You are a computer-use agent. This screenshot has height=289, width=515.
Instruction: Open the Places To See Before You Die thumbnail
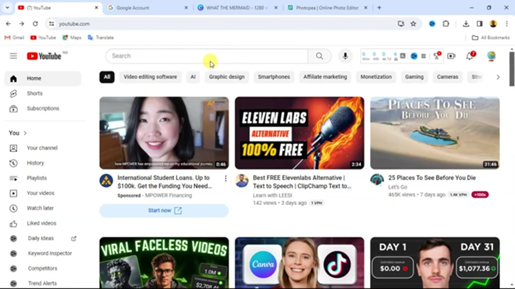[x=435, y=133]
